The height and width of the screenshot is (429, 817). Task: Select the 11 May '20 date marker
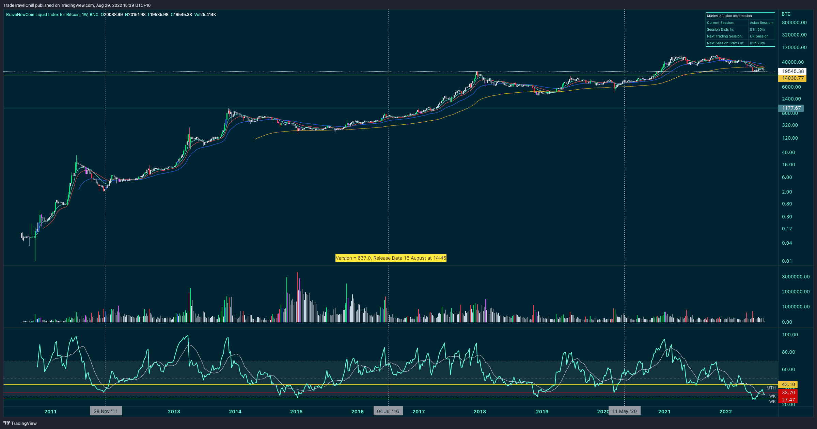[624, 411]
